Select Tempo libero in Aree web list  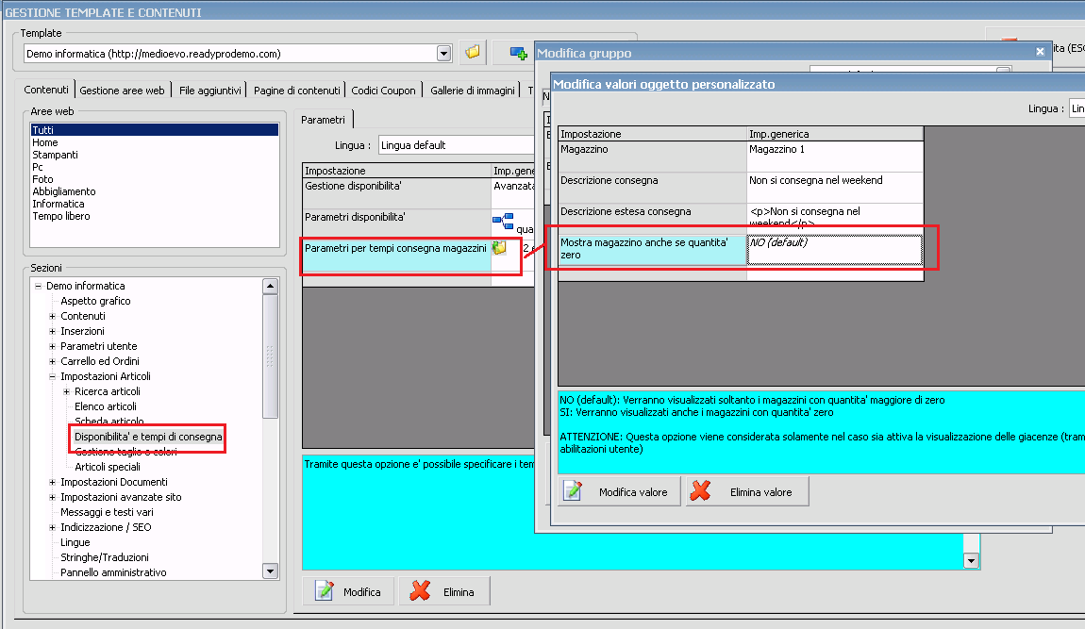pyautogui.click(x=155, y=217)
